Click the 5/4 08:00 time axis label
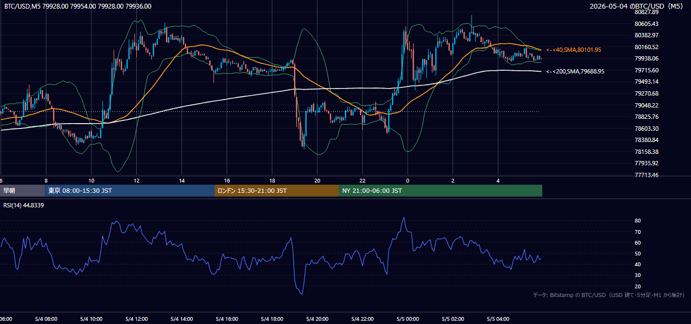This screenshot has width=691, height=324. click(46, 319)
